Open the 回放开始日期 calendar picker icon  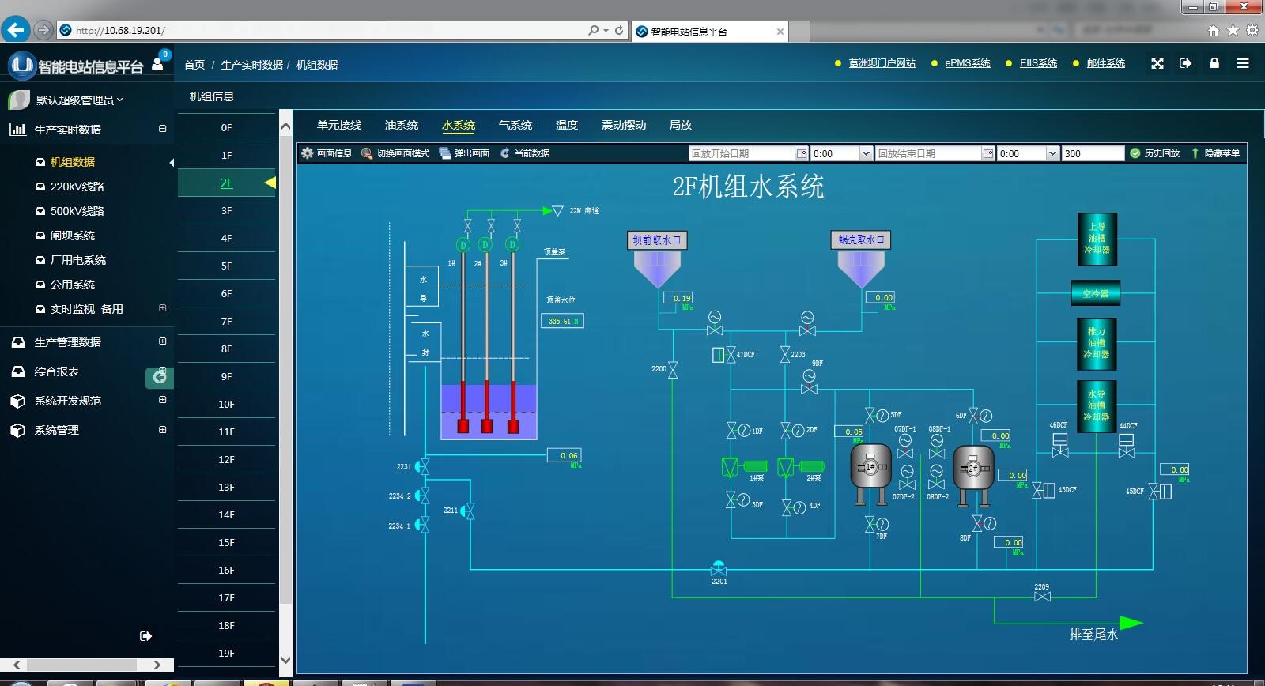coord(802,153)
